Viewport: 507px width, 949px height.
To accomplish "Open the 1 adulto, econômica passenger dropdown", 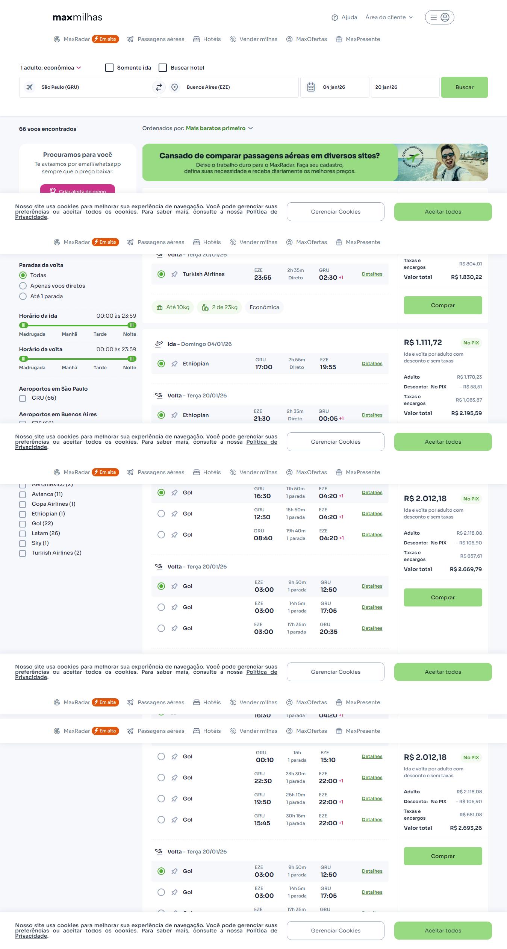I will click(x=51, y=68).
